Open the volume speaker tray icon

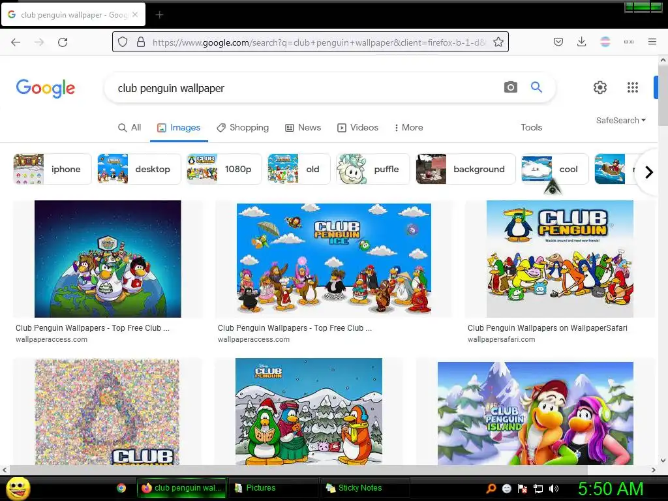click(554, 489)
